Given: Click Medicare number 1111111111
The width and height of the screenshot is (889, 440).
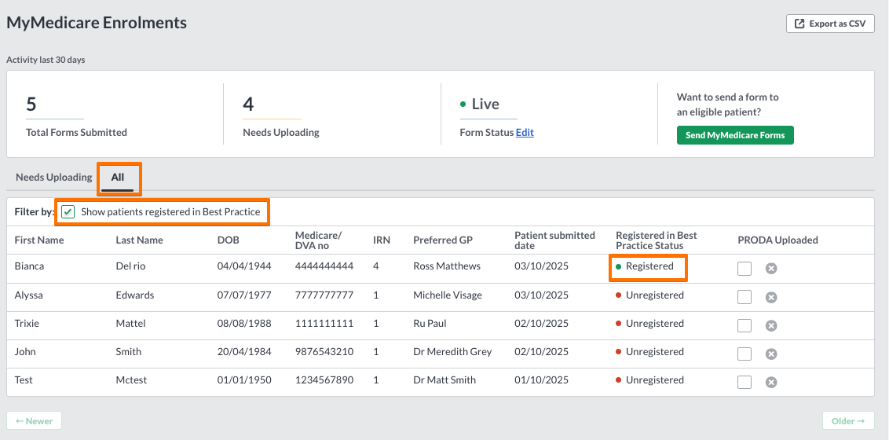Looking at the screenshot, I should coord(324,323).
